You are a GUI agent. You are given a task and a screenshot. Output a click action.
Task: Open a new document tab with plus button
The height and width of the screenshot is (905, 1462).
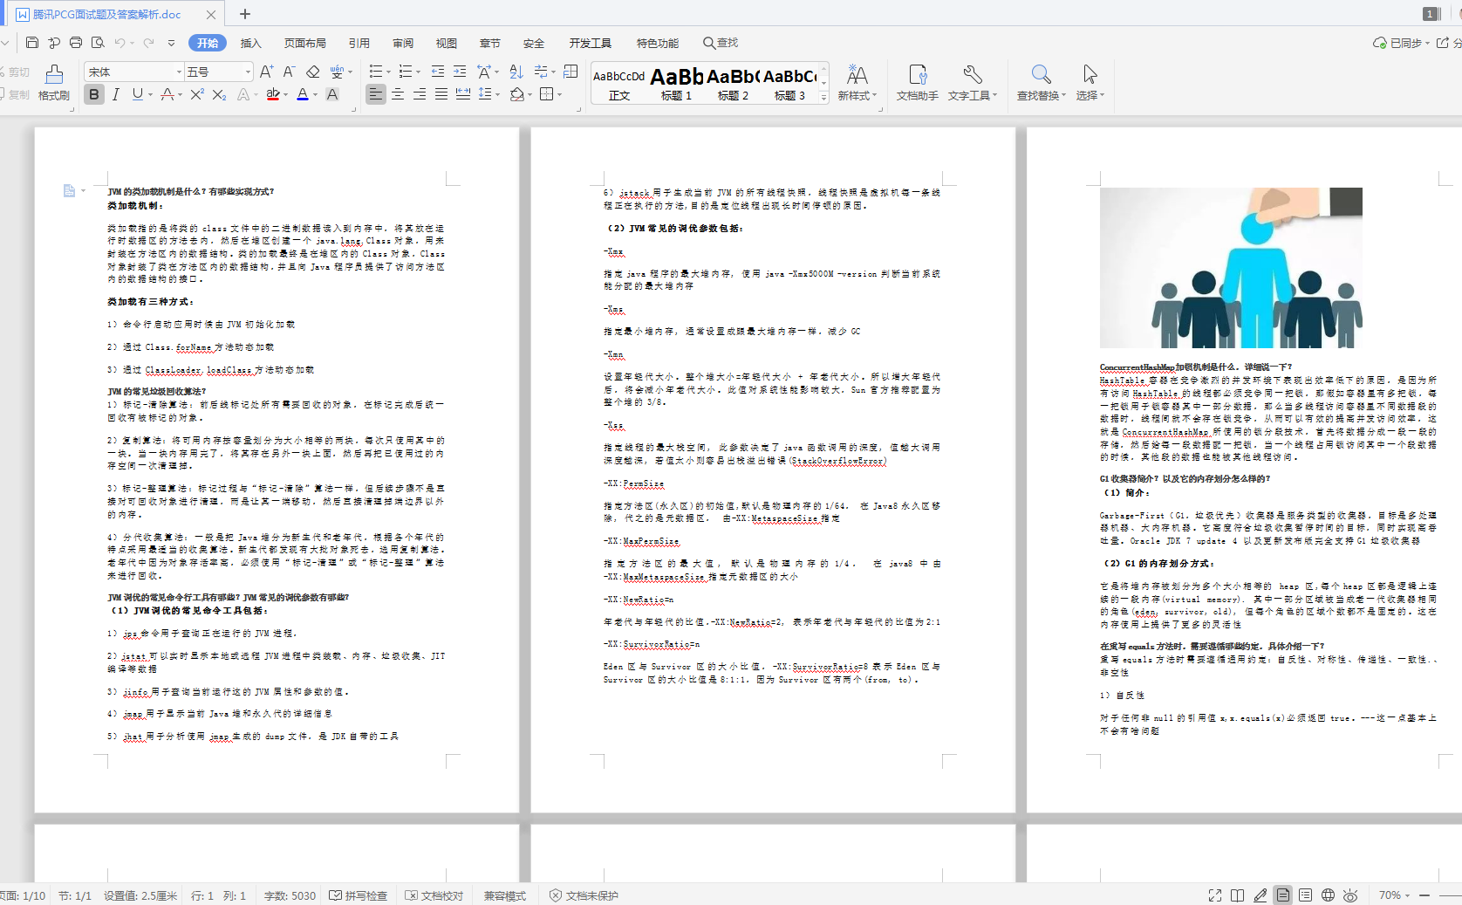(245, 14)
